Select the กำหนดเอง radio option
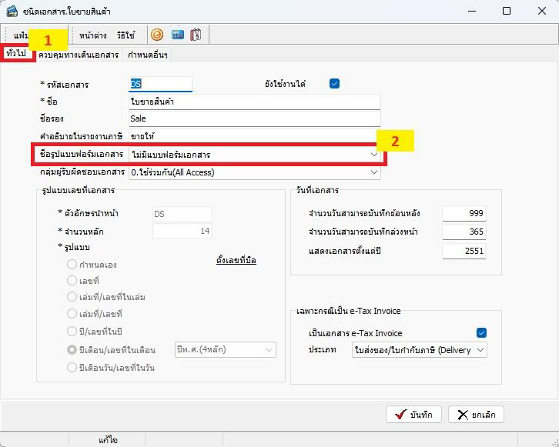The height and width of the screenshot is (447, 559). pyautogui.click(x=72, y=264)
